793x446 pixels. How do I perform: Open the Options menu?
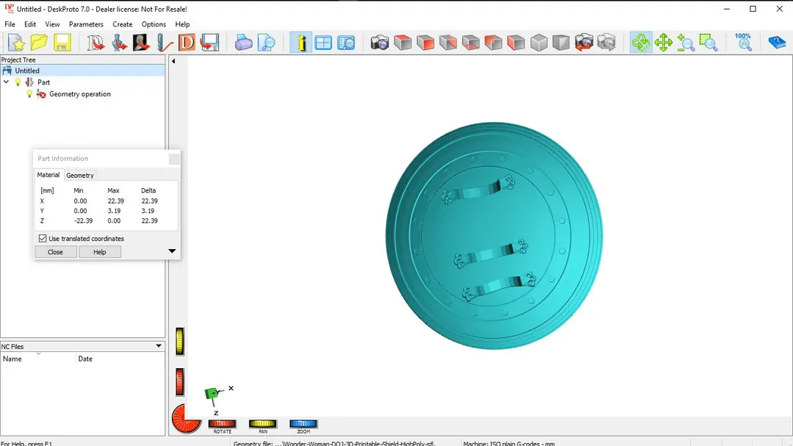(x=153, y=24)
